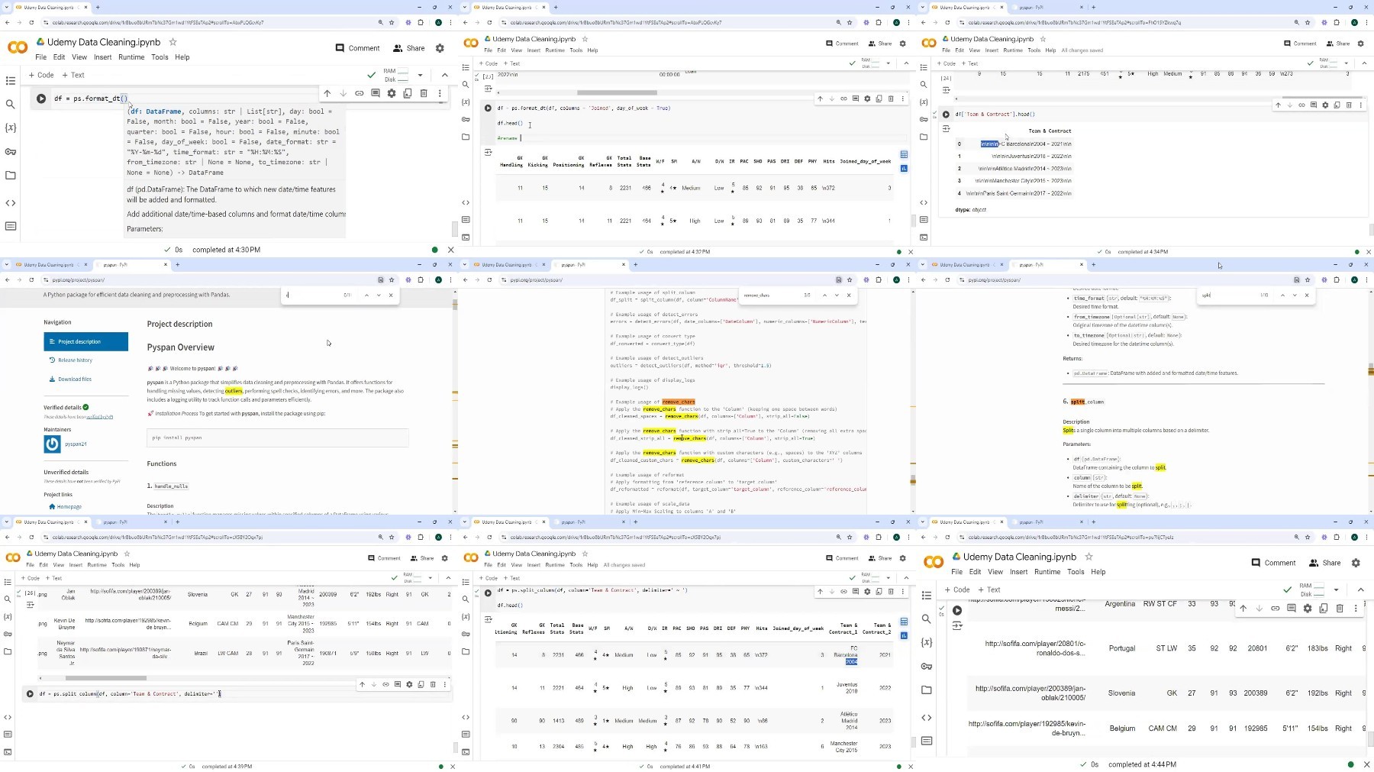Image resolution: width=1374 pixels, height=772 pixels.
Task: Go to next match in remove_chars find bar
Action: pyautogui.click(x=837, y=295)
